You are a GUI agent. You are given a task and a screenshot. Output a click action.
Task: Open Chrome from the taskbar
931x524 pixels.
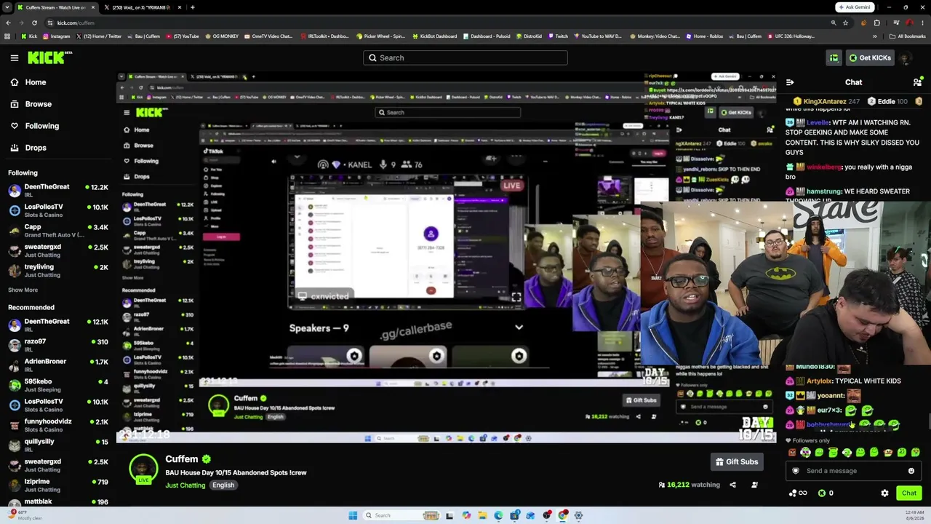point(563,515)
